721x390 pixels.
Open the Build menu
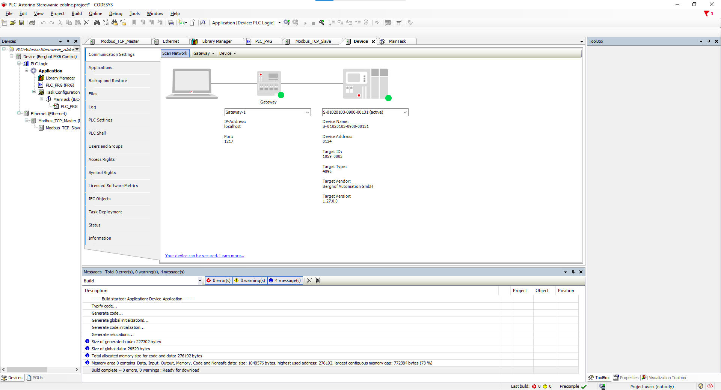point(77,13)
